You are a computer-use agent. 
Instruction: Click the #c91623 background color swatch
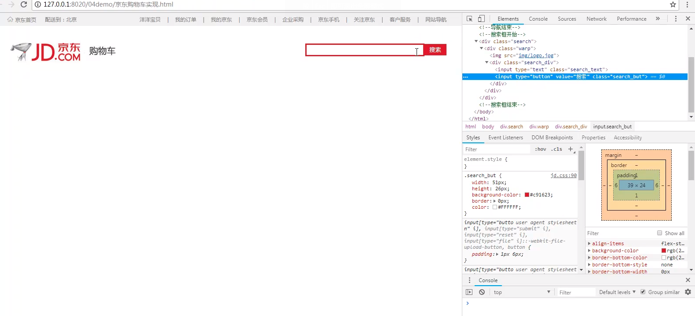[527, 195]
